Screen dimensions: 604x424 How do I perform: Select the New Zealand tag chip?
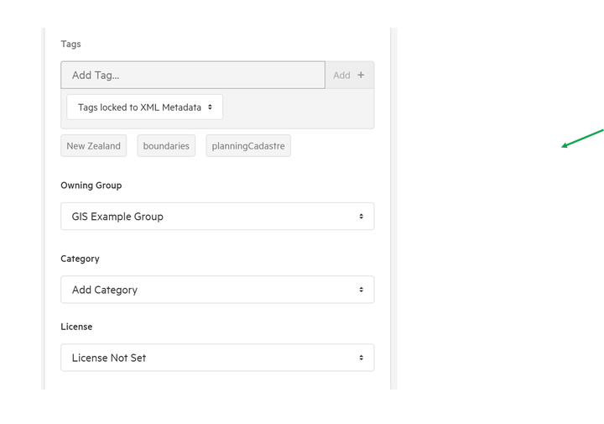94,146
